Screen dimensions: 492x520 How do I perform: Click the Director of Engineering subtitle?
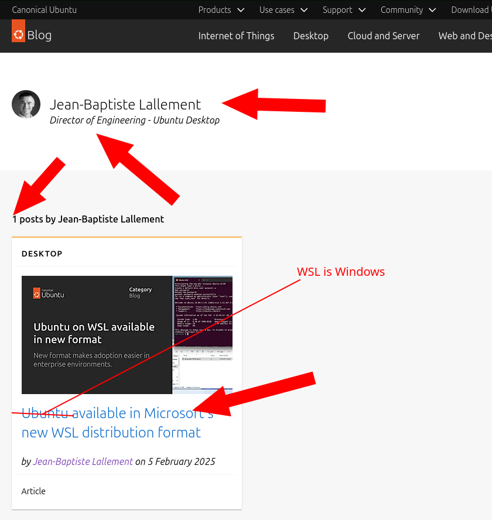135,120
